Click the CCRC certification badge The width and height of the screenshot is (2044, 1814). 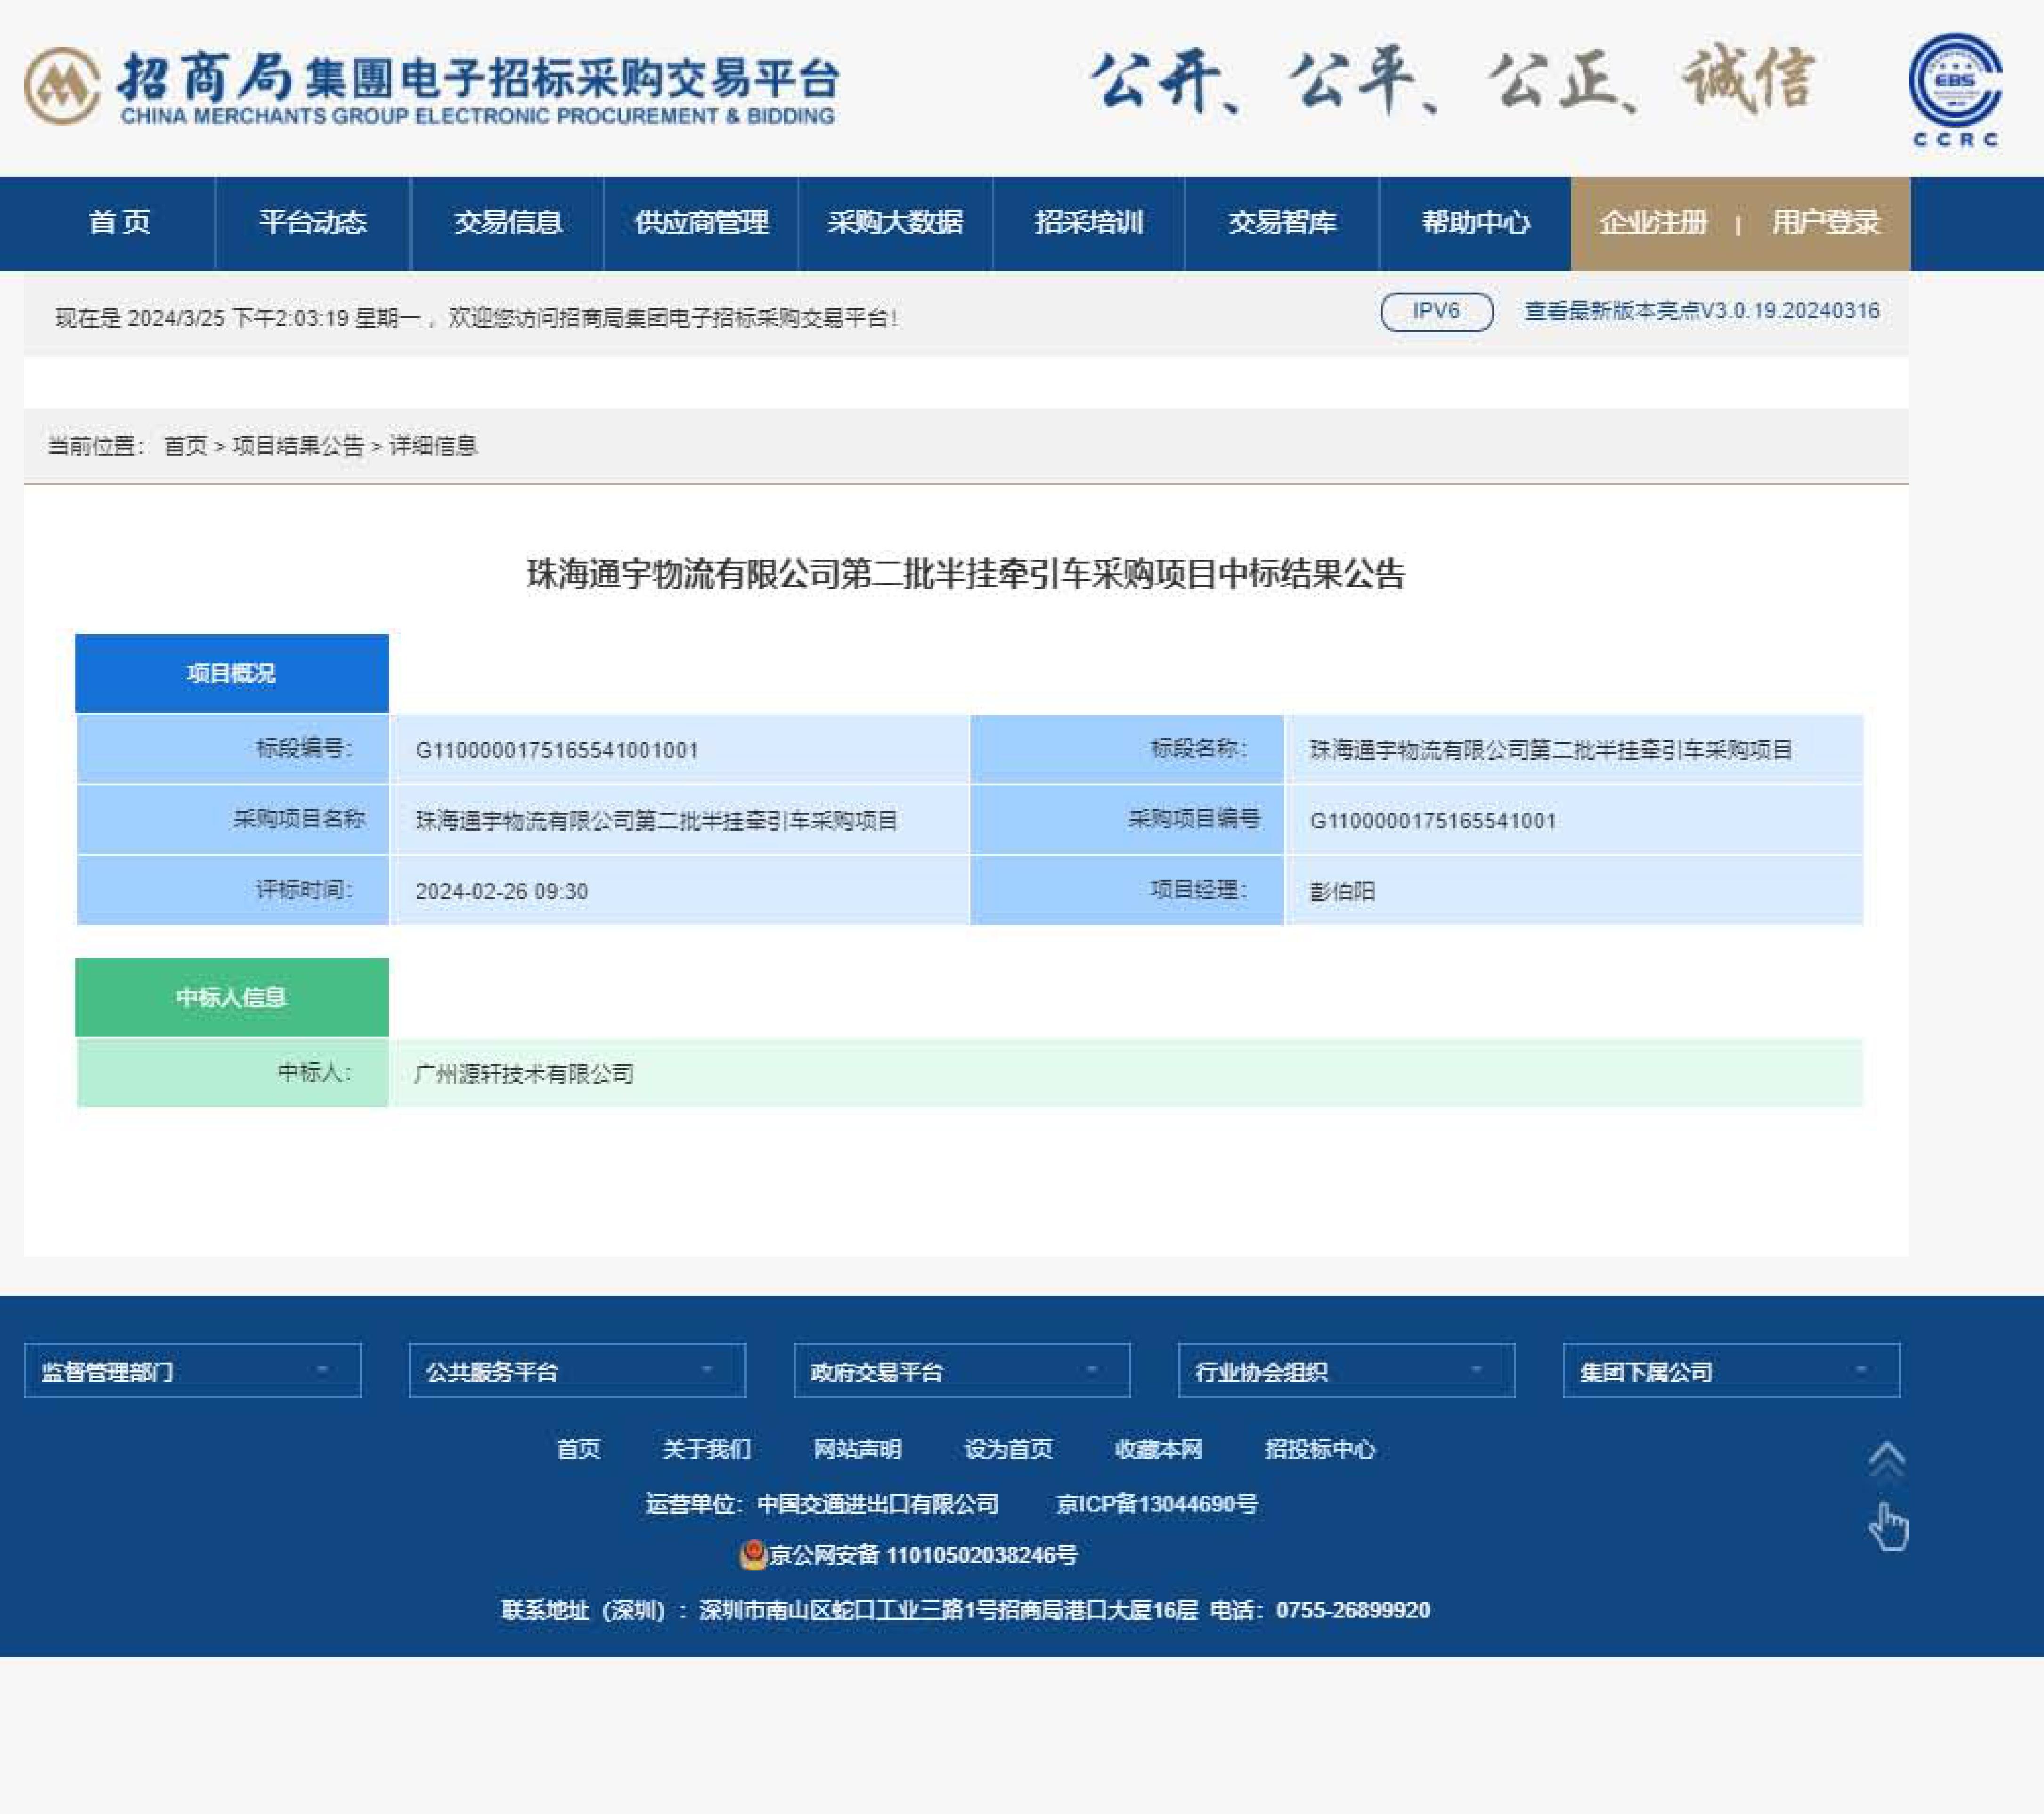click(x=1955, y=89)
